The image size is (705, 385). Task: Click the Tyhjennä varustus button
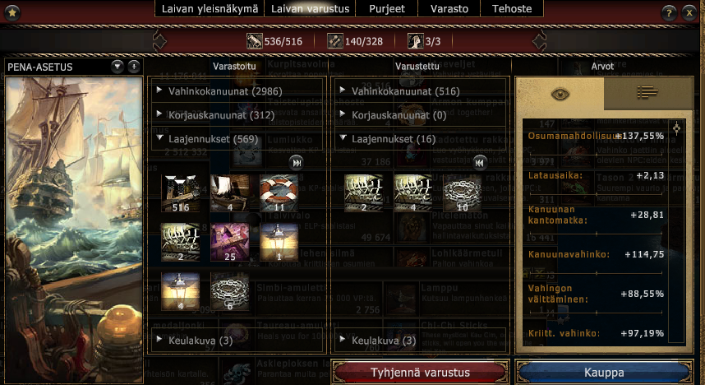coord(421,373)
